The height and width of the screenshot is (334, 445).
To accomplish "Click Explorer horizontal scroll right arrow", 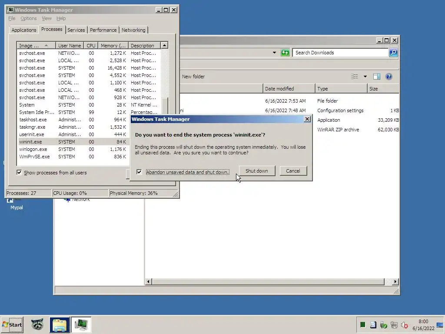I will coord(395,281).
